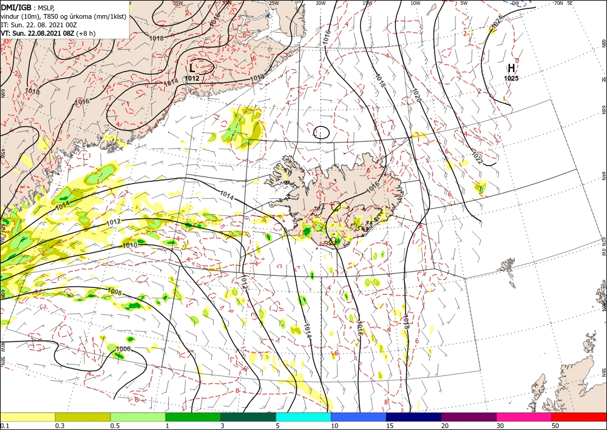This screenshot has height=430, width=607.
Task: Click the '20W' longitude label at top
Action: pyautogui.click(x=320, y=2)
